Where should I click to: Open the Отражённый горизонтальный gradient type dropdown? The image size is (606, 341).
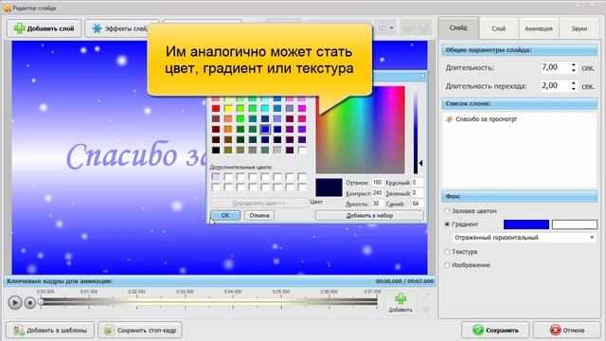coord(525,238)
